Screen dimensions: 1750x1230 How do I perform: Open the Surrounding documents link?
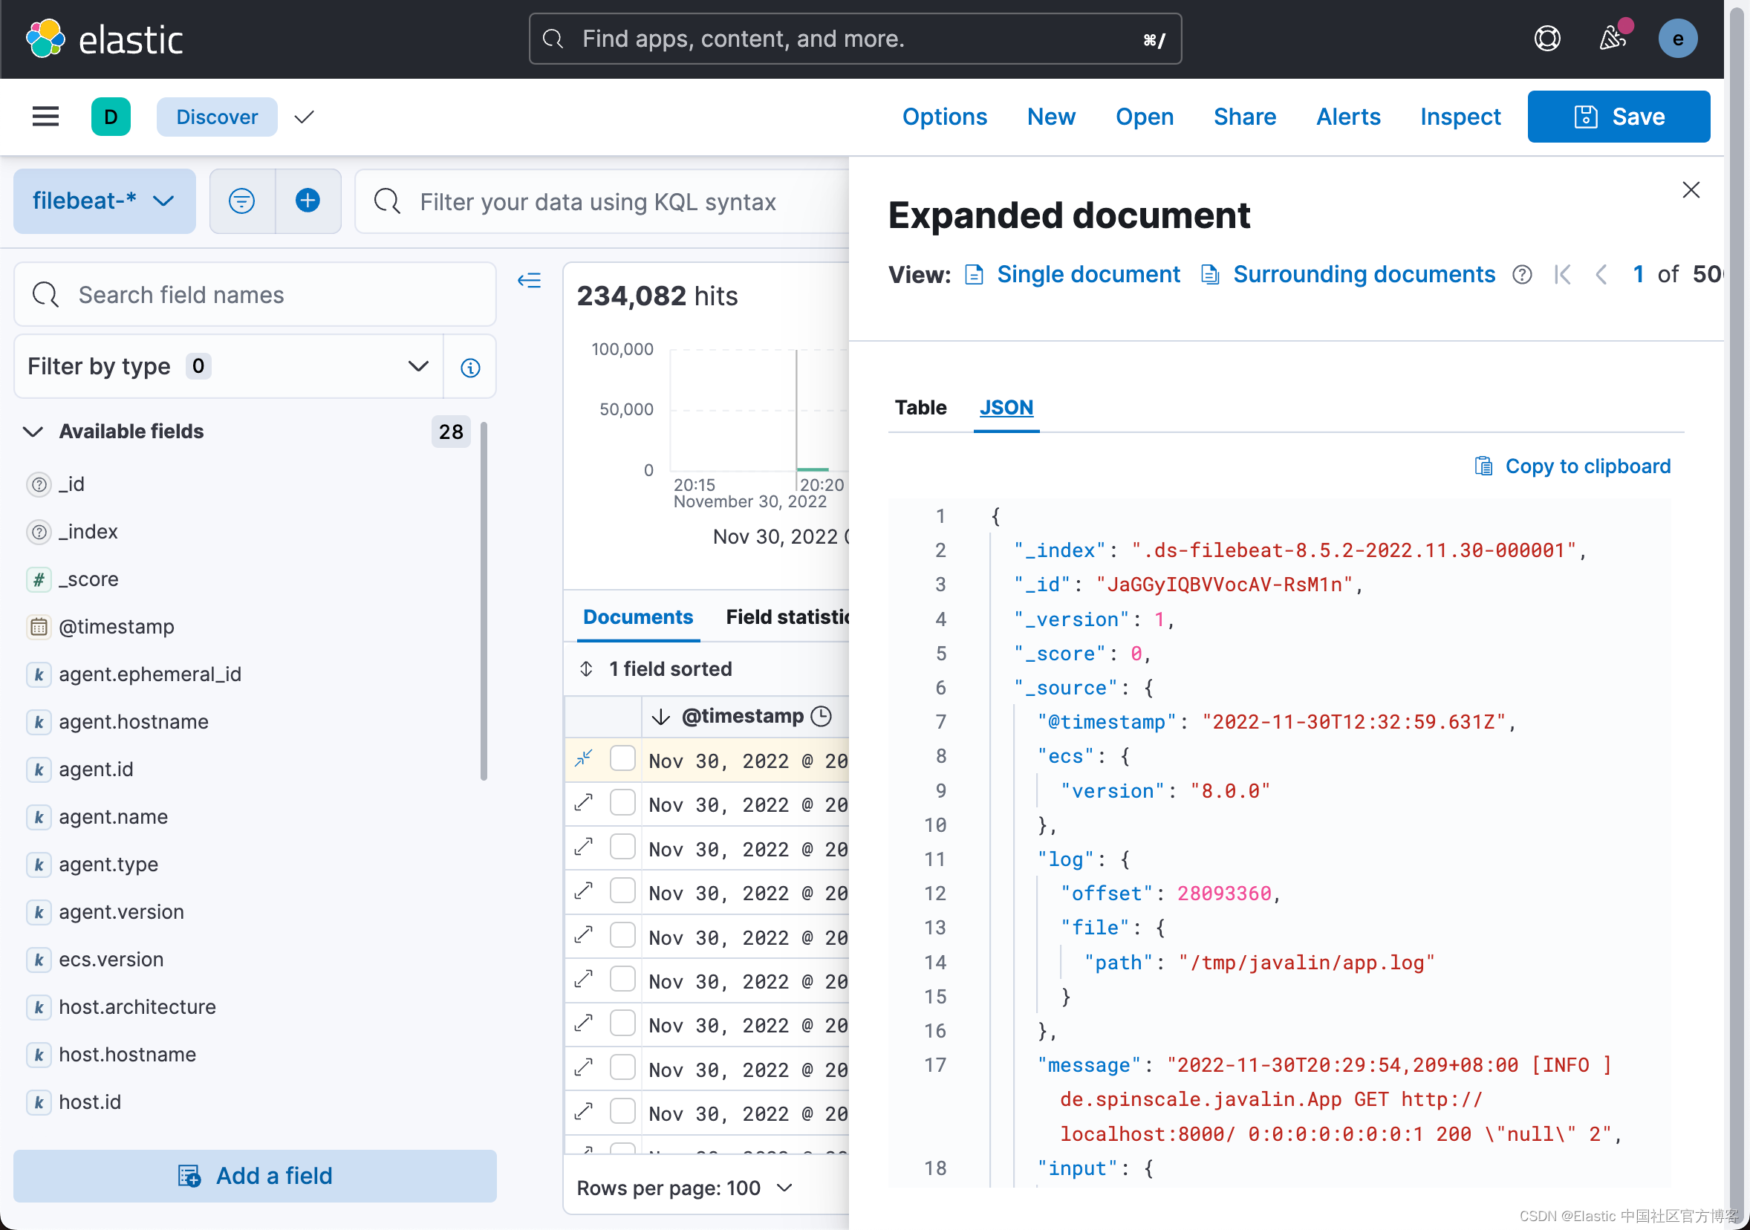tap(1363, 274)
